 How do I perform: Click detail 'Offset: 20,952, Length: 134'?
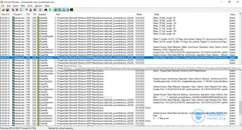pos(164,23)
